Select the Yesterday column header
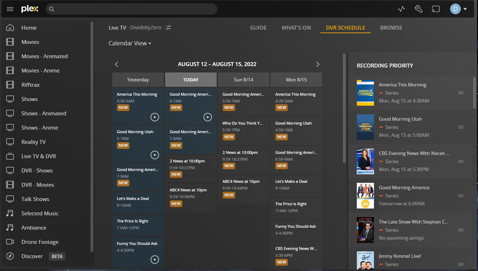 138,80
